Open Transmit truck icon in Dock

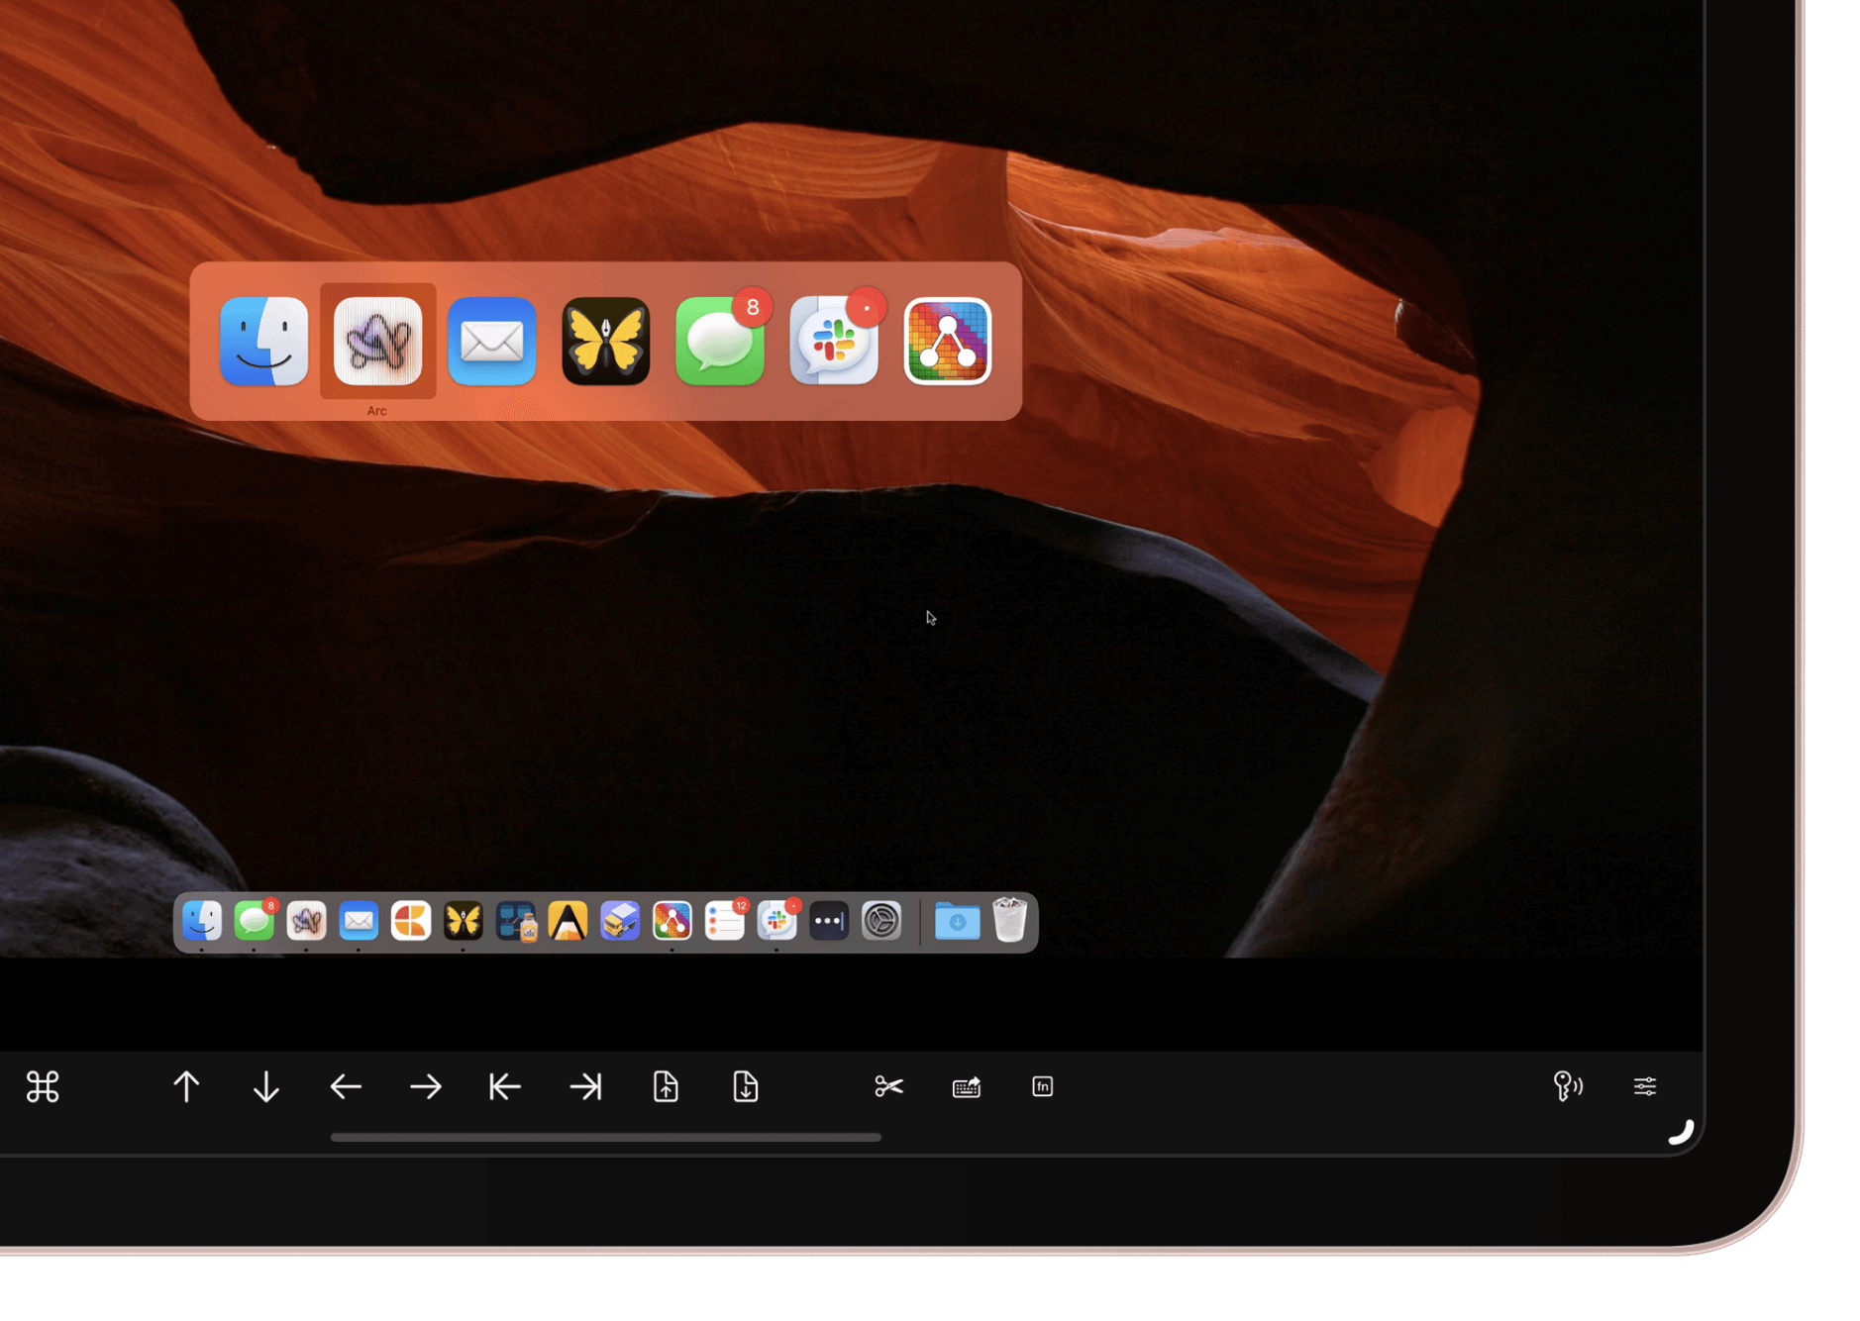pos(620,921)
